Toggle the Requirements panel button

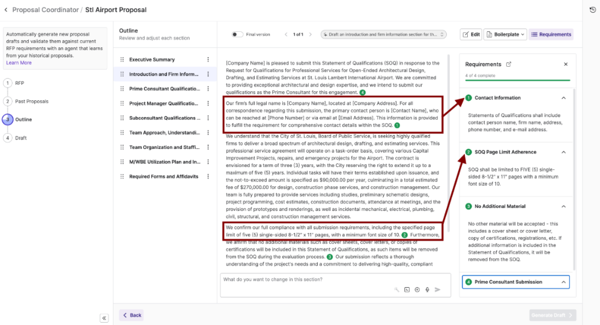(x=551, y=34)
